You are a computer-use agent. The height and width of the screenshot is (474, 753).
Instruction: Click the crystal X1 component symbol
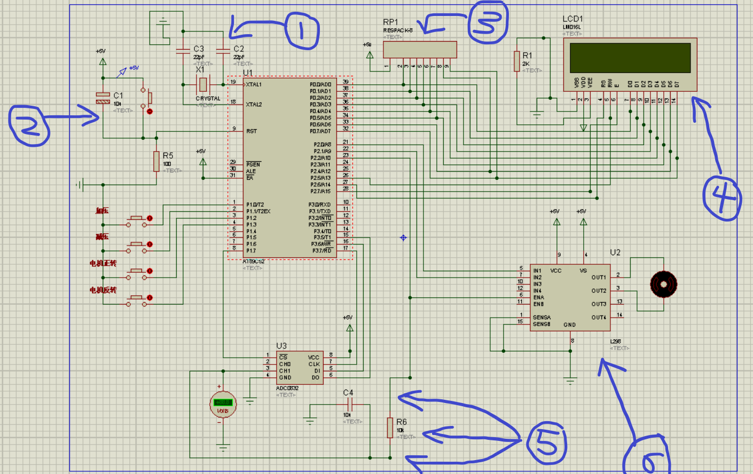(x=203, y=84)
